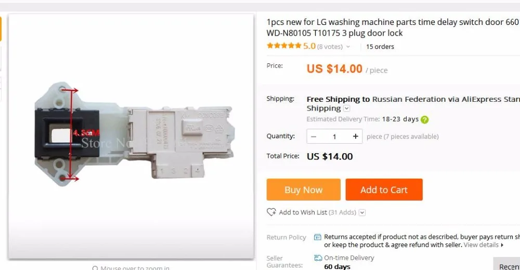
Task: Click the green delivery time help icon
Action: click(x=425, y=119)
